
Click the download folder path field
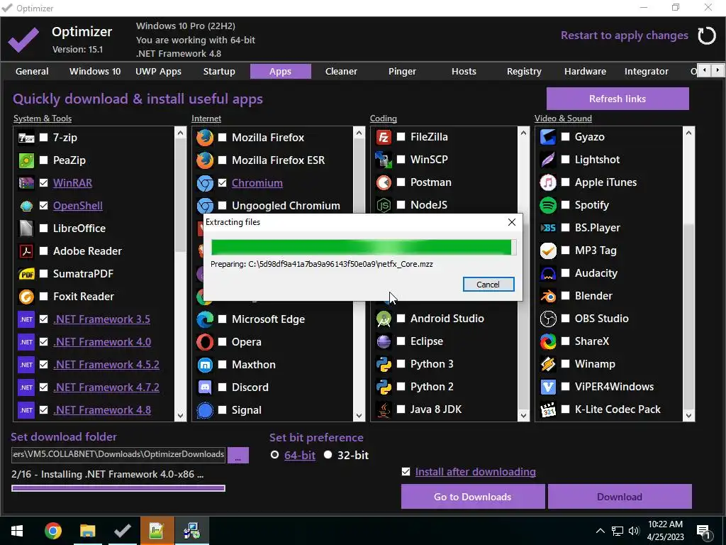click(118, 455)
